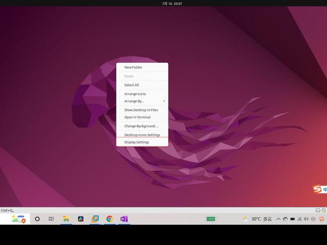Click the battery tray icon
The height and width of the screenshot is (245, 327).
pos(292,219)
